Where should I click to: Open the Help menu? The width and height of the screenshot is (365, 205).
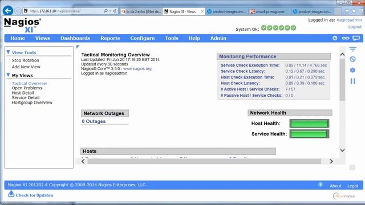point(194,38)
